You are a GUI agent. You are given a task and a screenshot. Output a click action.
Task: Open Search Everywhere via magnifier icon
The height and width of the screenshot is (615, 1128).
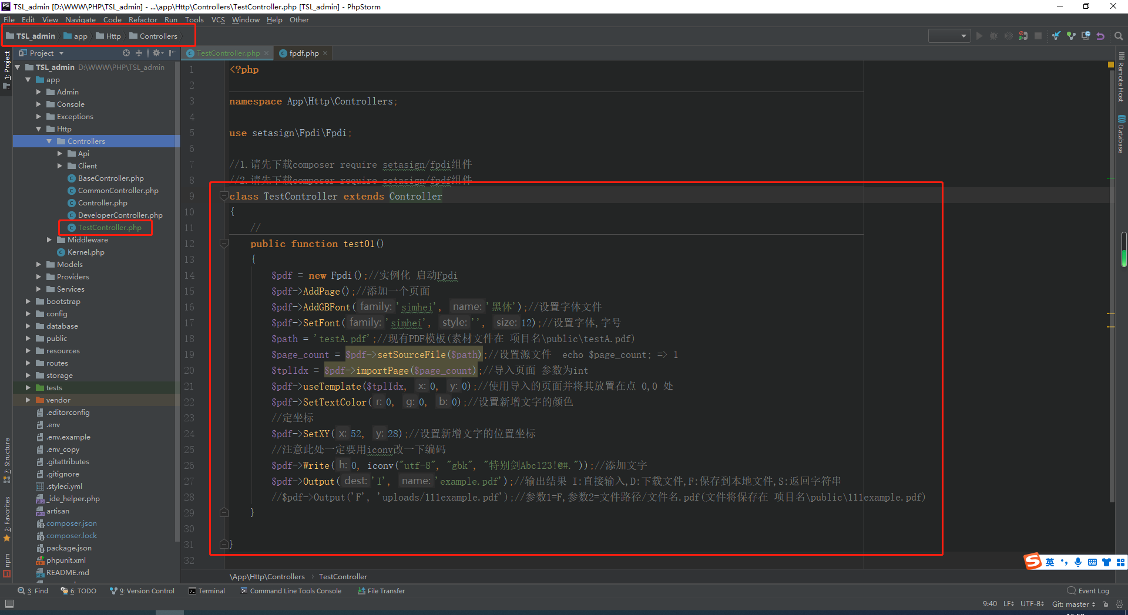coord(1118,36)
